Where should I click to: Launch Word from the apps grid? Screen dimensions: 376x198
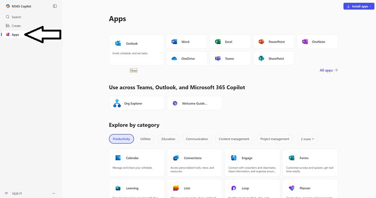pos(186,42)
